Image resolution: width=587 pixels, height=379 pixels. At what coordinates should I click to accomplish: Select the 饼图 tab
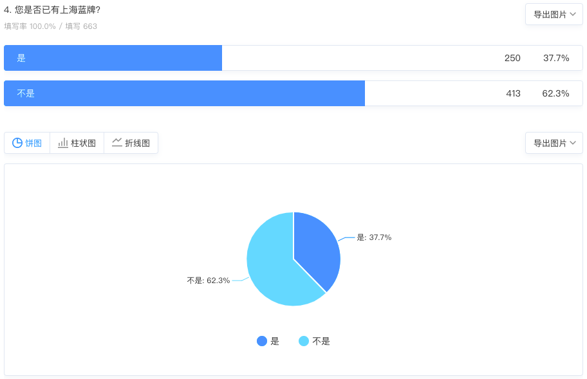(x=27, y=143)
